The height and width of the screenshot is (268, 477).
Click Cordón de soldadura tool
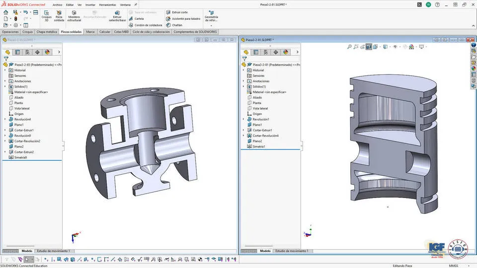[146, 25]
